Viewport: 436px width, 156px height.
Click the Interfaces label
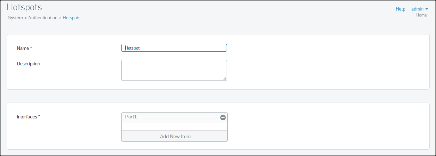pyautogui.click(x=28, y=117)
